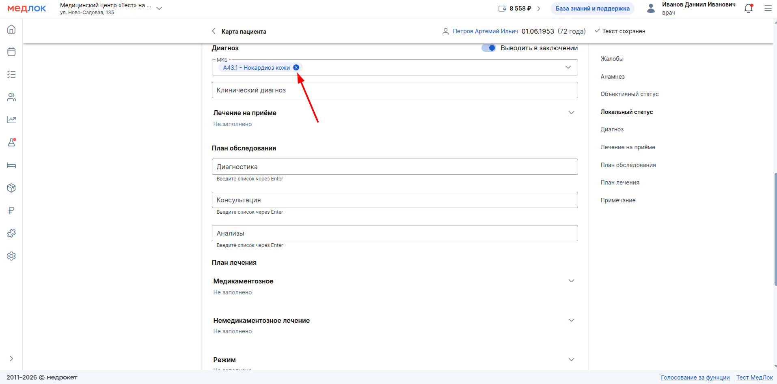Open the laboratory flask icon
Screen dimensions: 777x384
[11, 142]
